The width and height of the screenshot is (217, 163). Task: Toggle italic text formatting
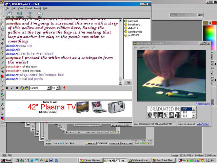(x=12, y=88)
